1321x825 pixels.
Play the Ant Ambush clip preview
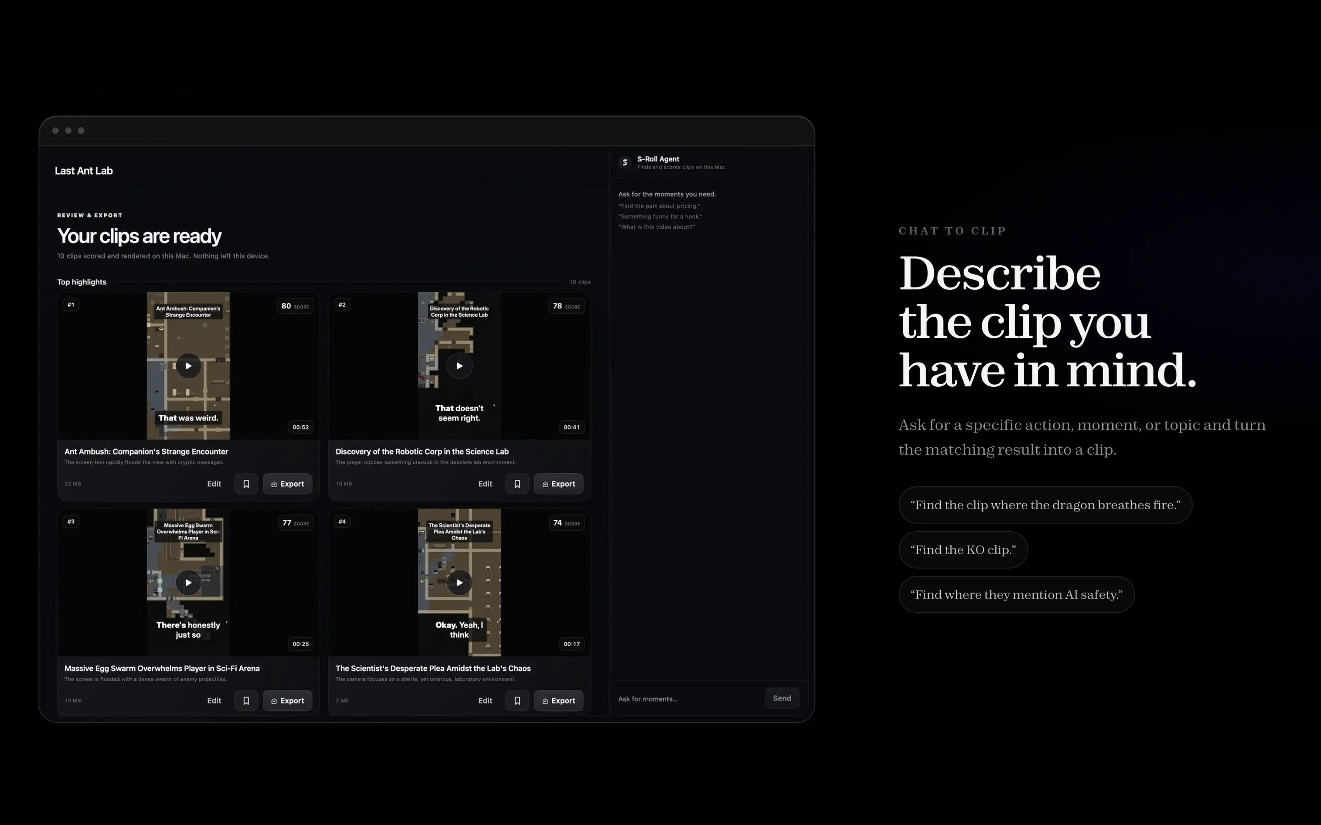[188, 366]
